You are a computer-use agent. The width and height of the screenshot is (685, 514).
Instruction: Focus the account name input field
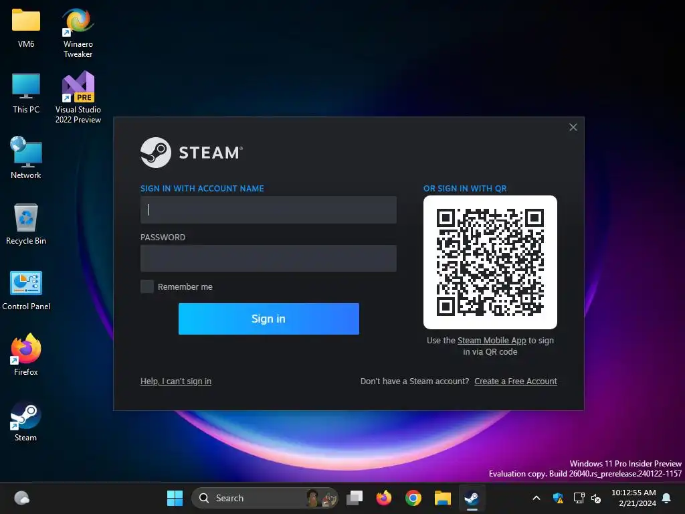pyautogui.click(x=268, y=209)
